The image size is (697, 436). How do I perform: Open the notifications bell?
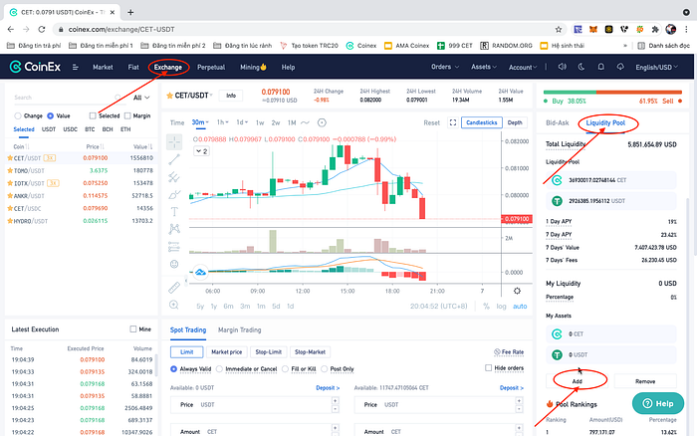point(601,67)
